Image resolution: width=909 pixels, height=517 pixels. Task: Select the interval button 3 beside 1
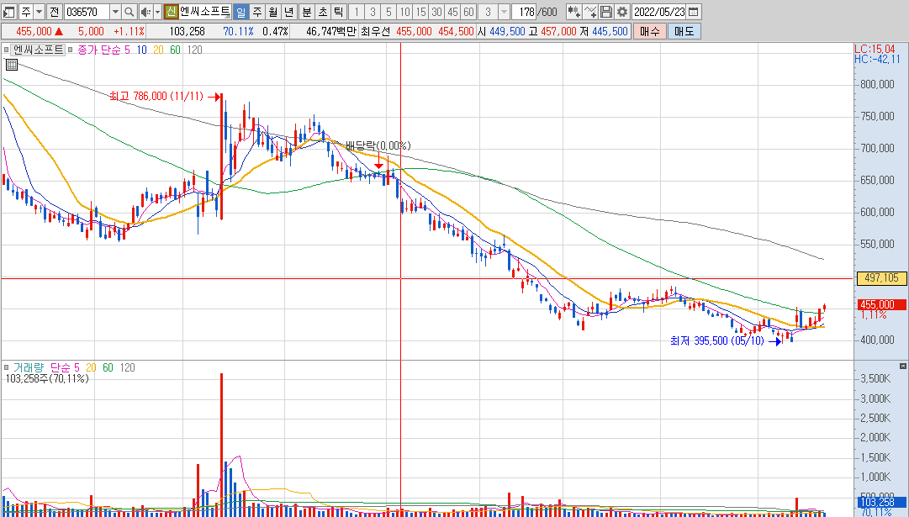click(373, 12)
